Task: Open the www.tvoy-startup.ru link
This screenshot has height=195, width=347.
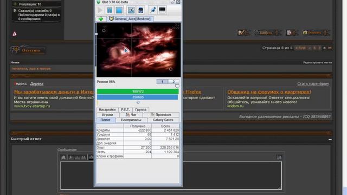Action: click(32, 106)
